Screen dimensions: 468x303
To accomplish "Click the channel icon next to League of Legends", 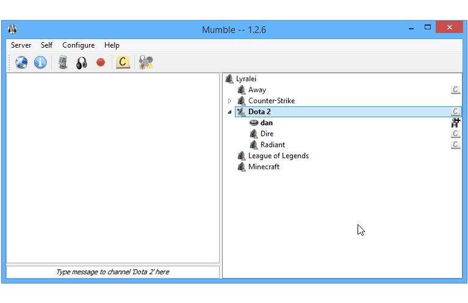I will coord(241,156).
